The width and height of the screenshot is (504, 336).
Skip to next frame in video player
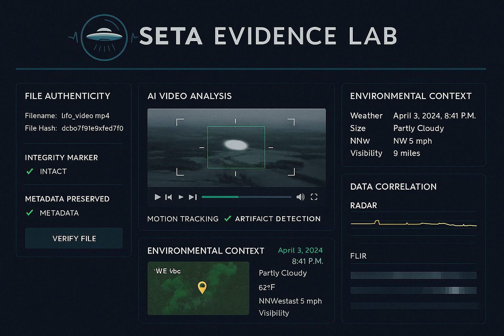point(193,197)
